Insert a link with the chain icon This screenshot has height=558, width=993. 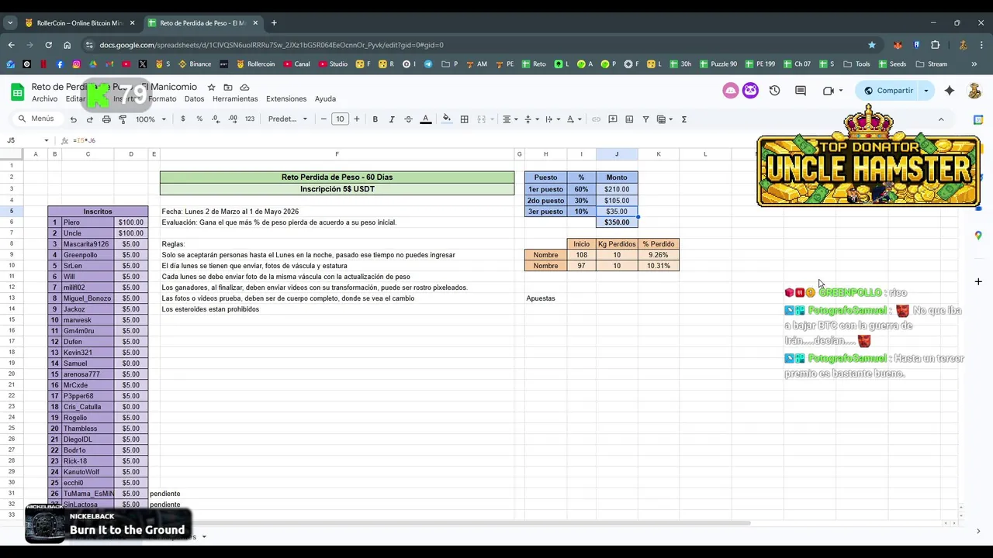596,119
